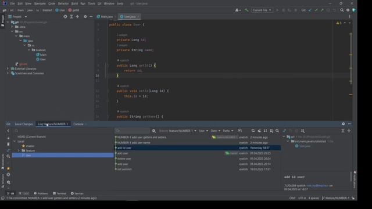Viewport: 372px width, 209px height.
Task: Click the Git Commit checkmark icon
Action: [316, 10]
